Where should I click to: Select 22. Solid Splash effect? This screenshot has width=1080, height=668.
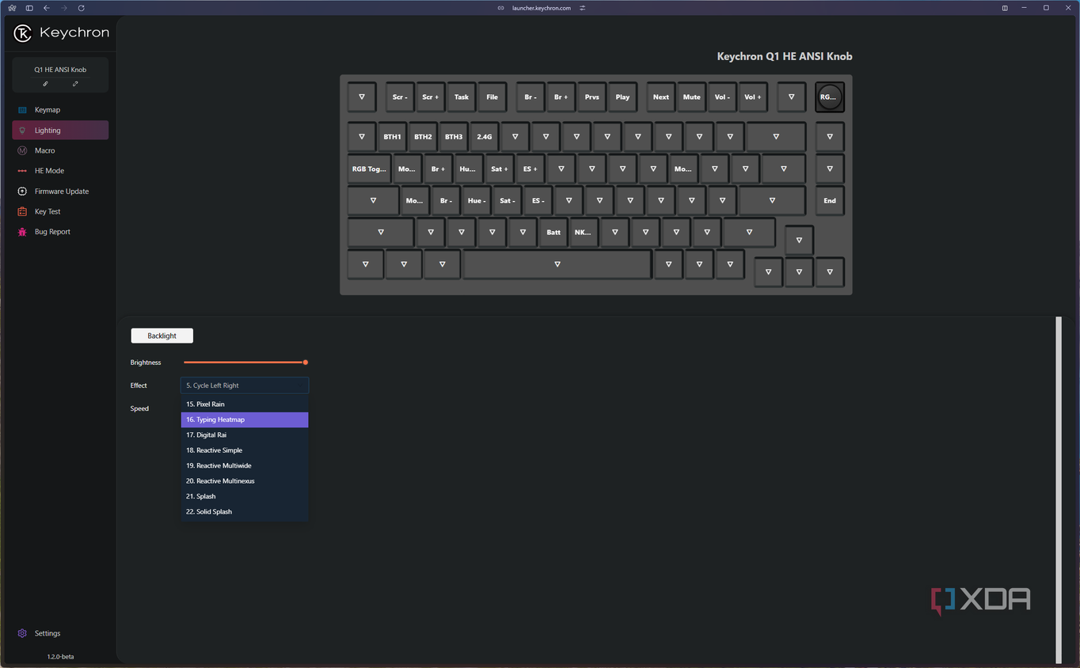click(245, 512)
